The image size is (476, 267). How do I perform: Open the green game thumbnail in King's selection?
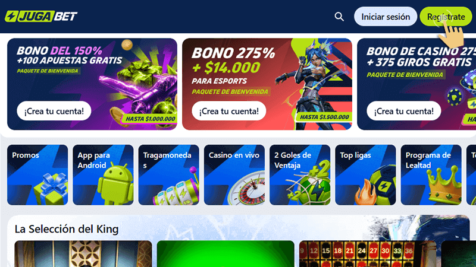coord(226,254)
